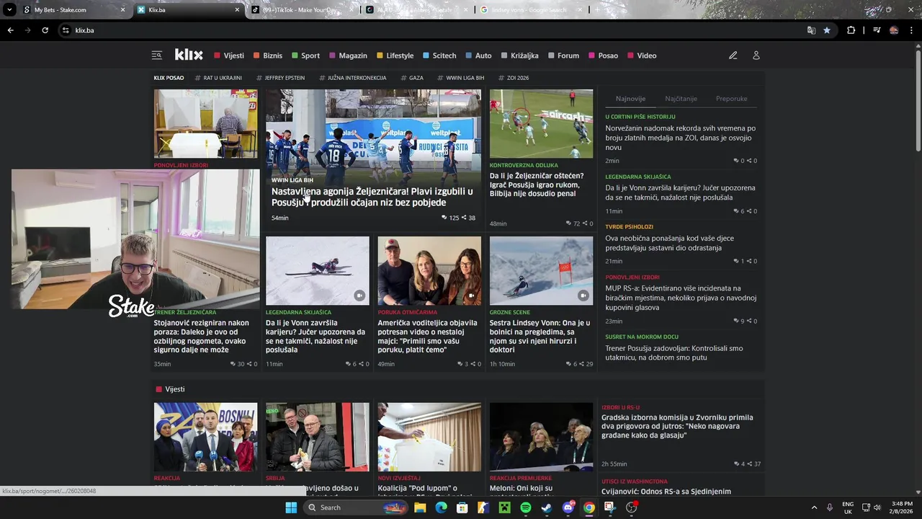Open the translate page icon
Image resolution: width=922 pixels, height=519 pixels.
[x=811, y=30]
